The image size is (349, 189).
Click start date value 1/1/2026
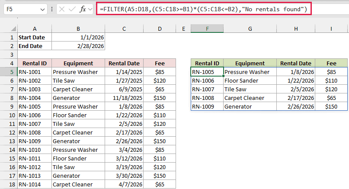click(78, 37)
